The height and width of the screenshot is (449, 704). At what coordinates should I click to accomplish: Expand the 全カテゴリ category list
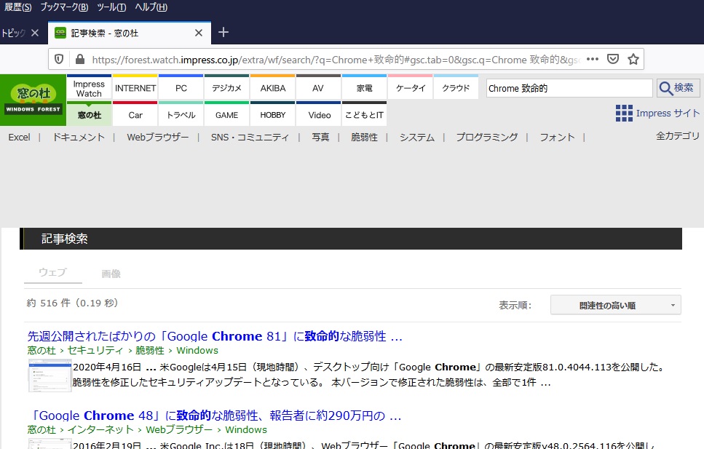point(677,136)
